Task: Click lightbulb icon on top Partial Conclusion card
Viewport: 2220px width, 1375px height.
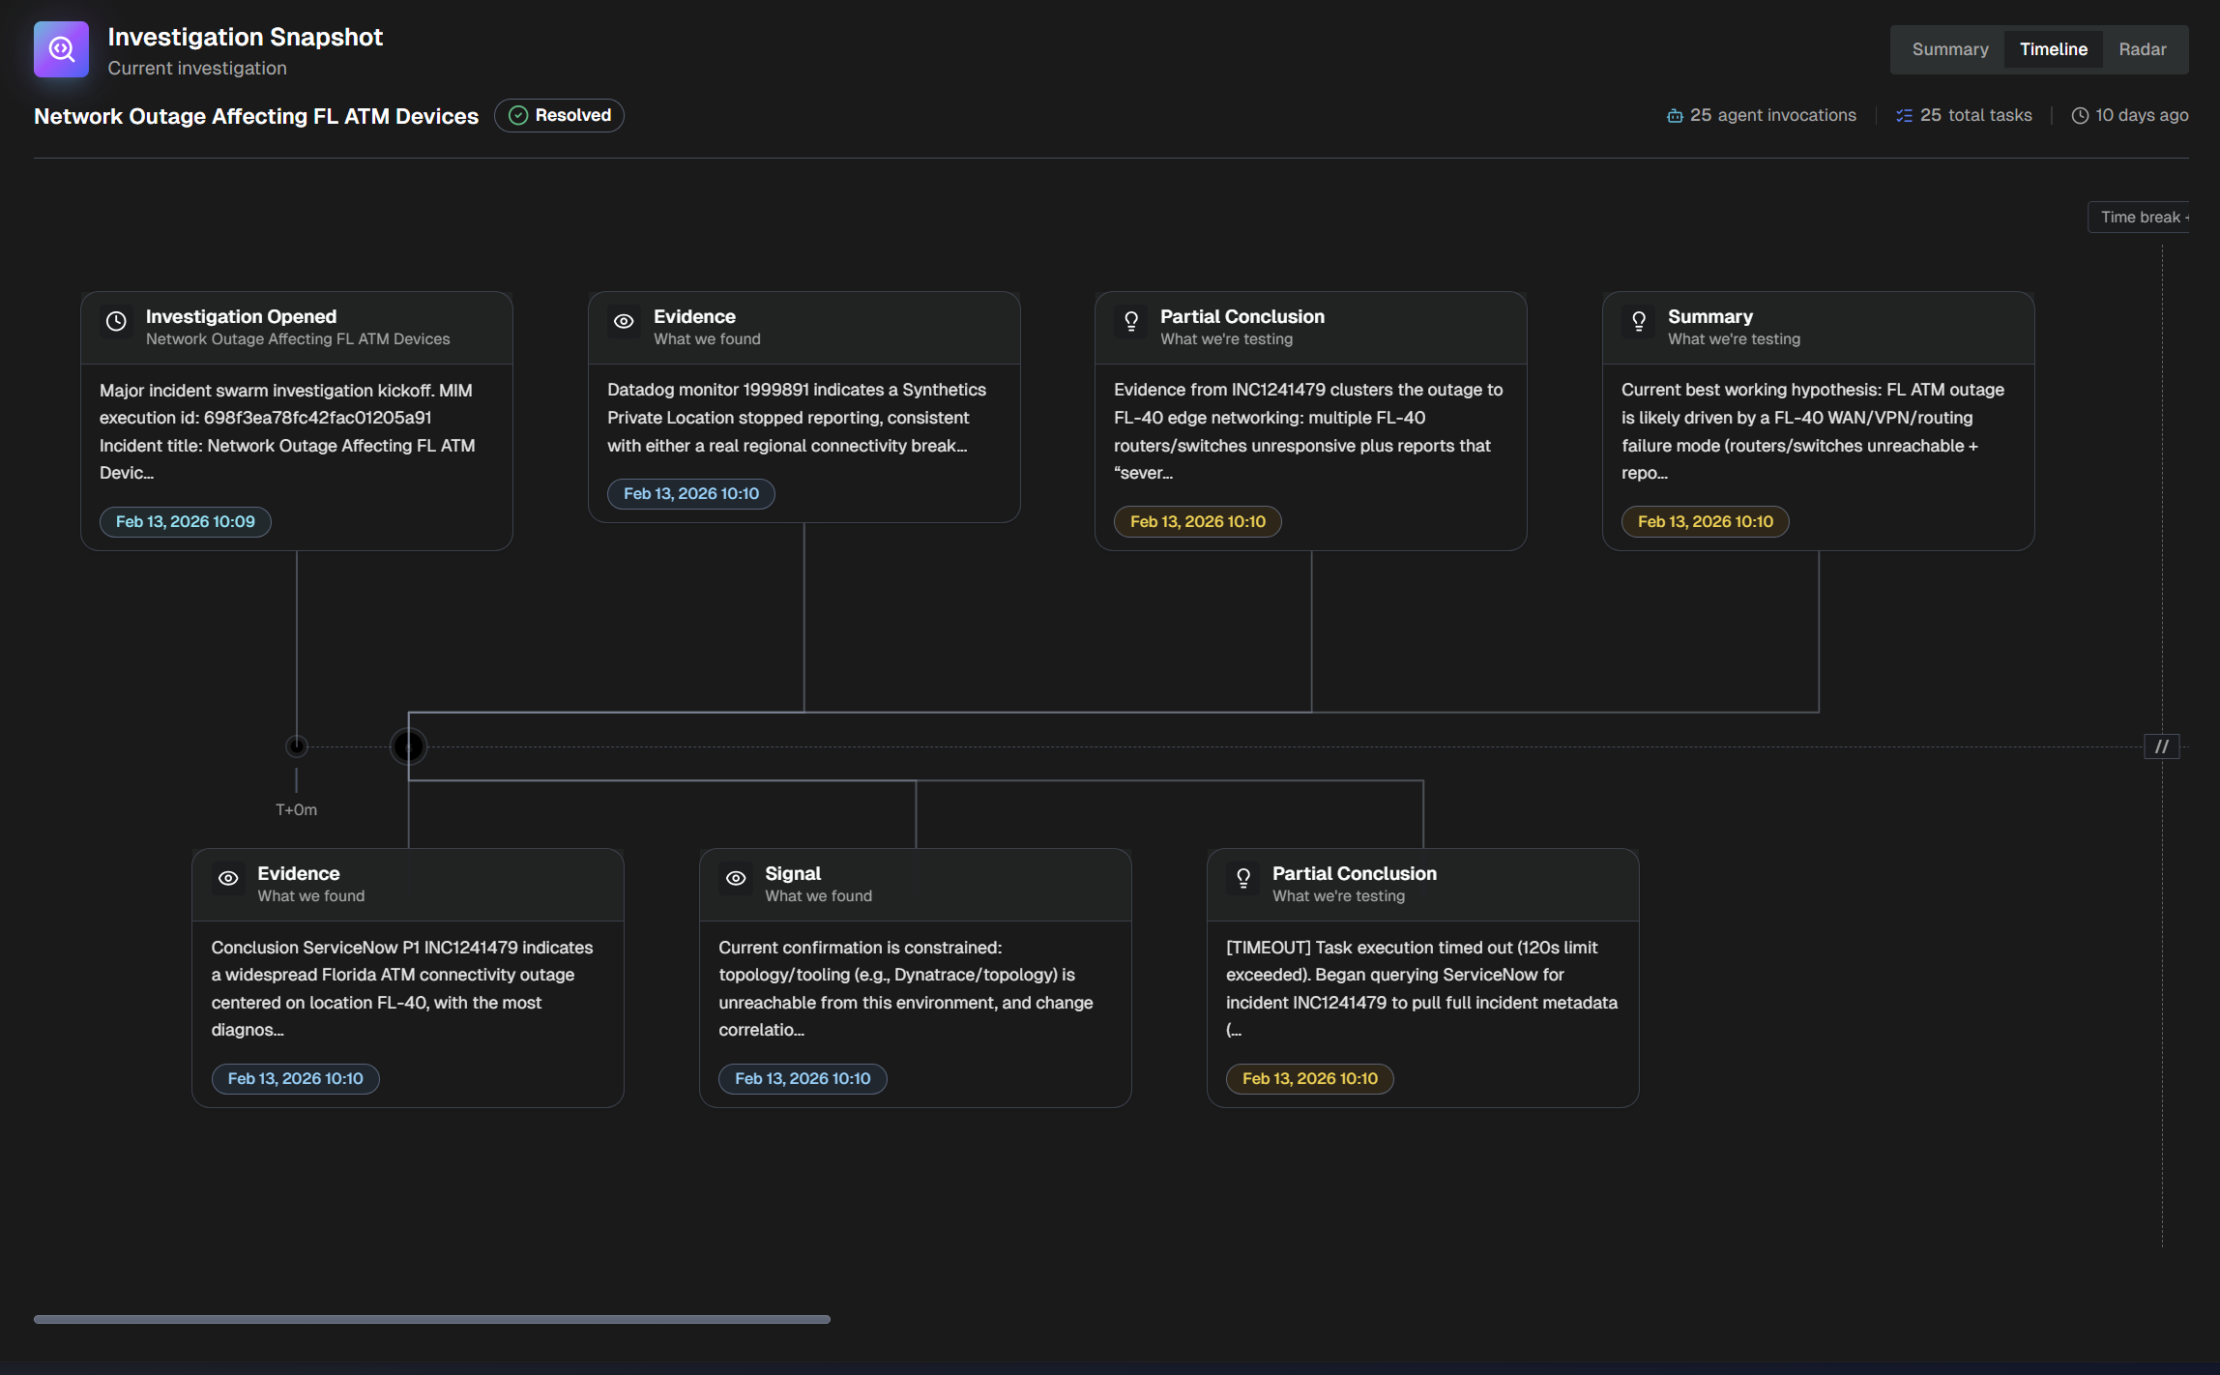Action: (1130, 322)
